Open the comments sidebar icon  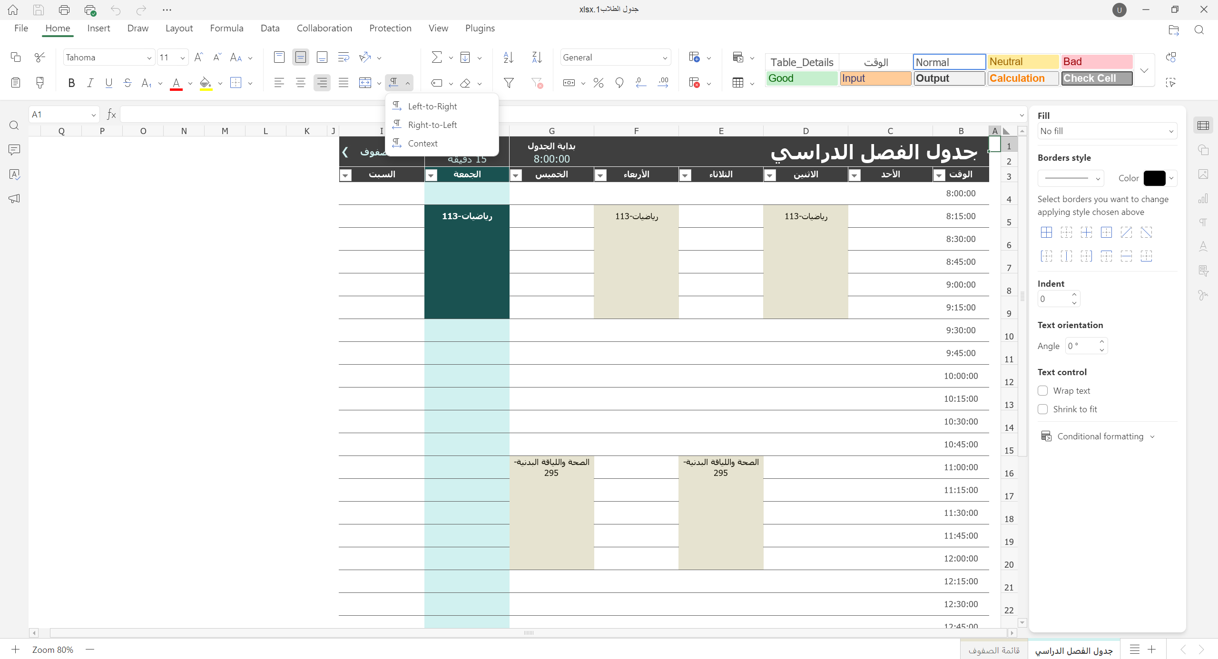14,150
